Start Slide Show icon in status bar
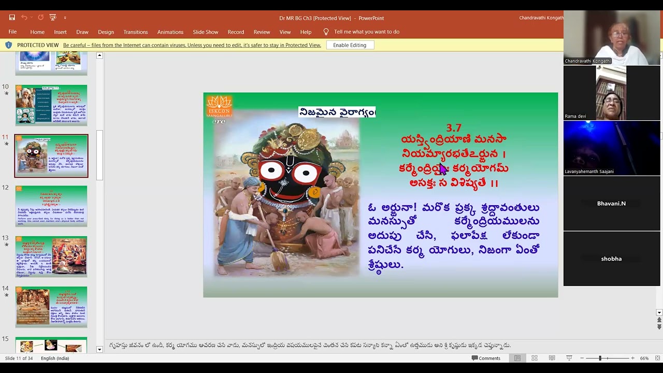Image resolution: width=663 pixels, height=373 pixels. [569, 358]
